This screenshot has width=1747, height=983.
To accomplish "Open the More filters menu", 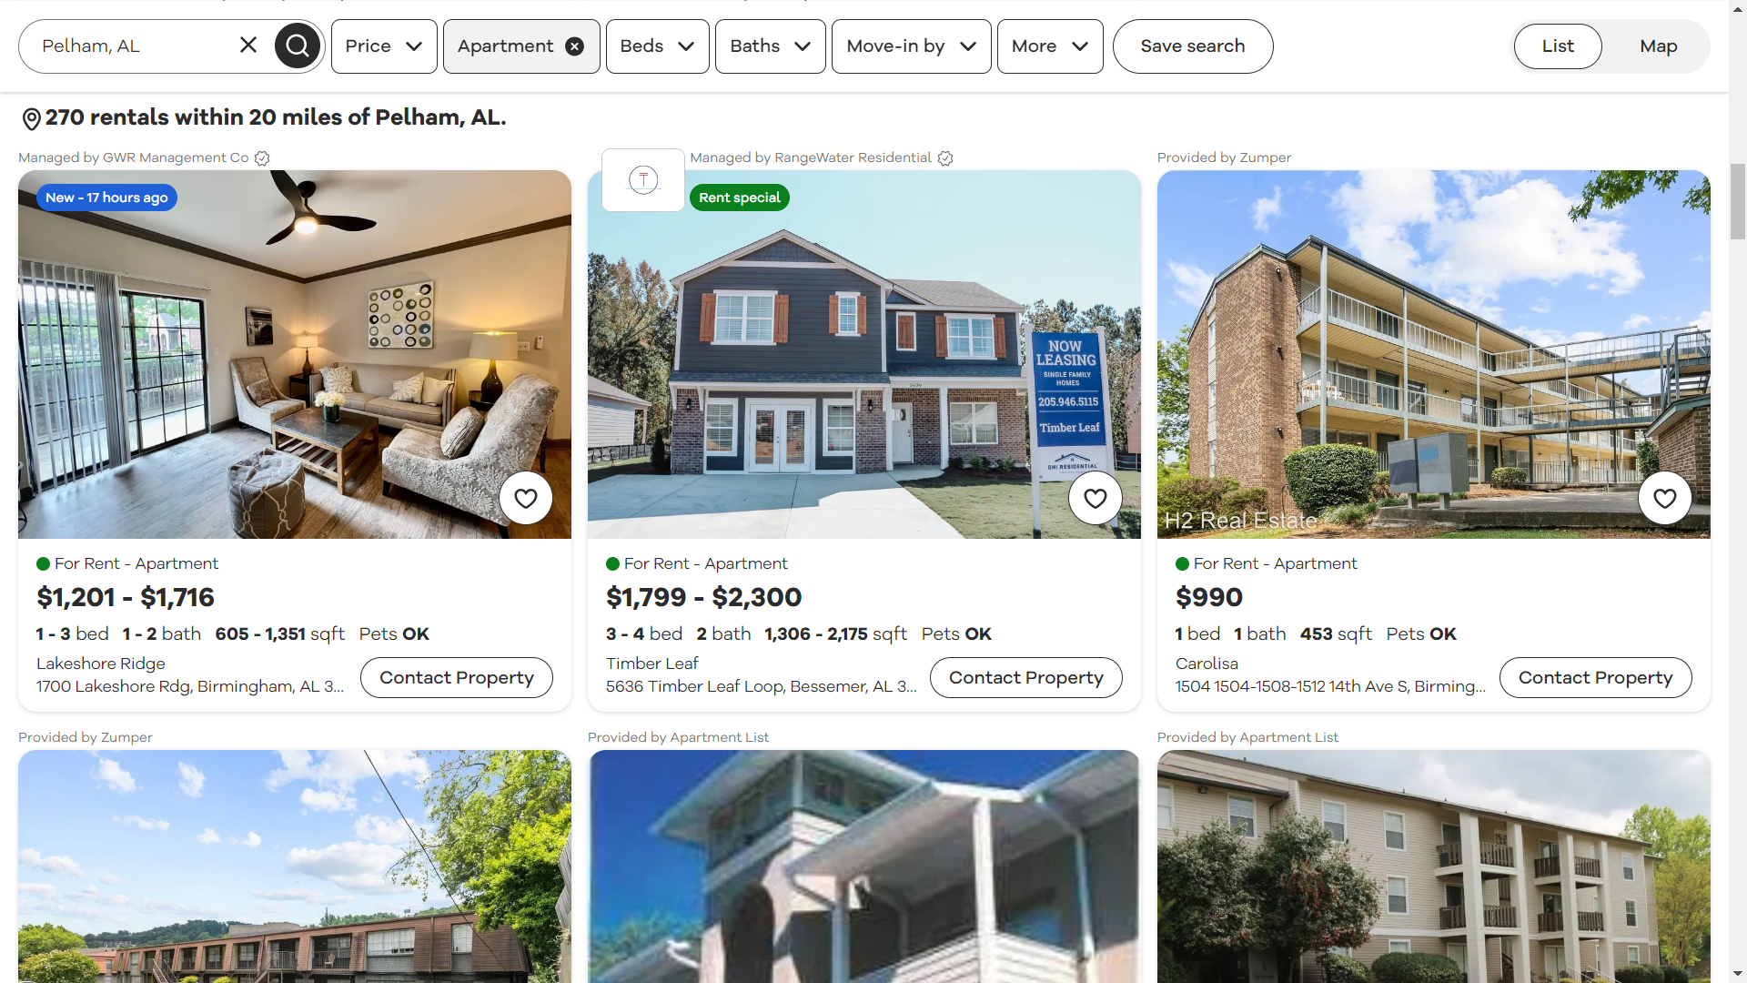I will pyautogui.click(x=1050, y=46).
